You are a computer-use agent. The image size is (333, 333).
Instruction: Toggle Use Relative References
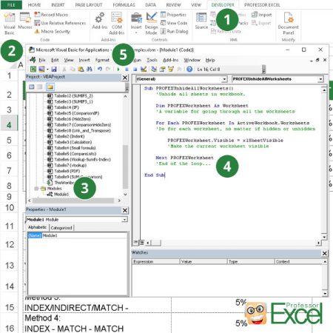point(60,23)
